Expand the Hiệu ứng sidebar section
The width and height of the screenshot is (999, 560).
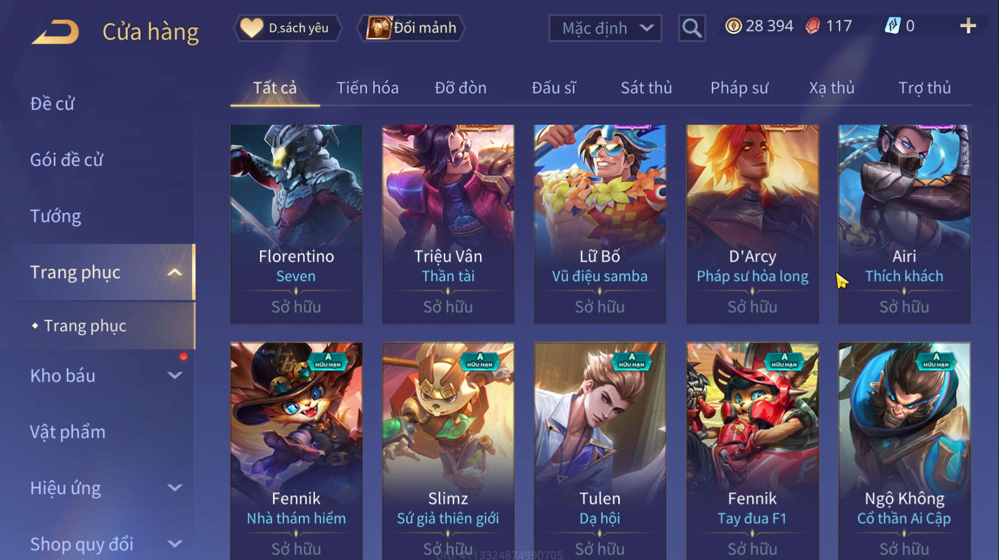175,488
